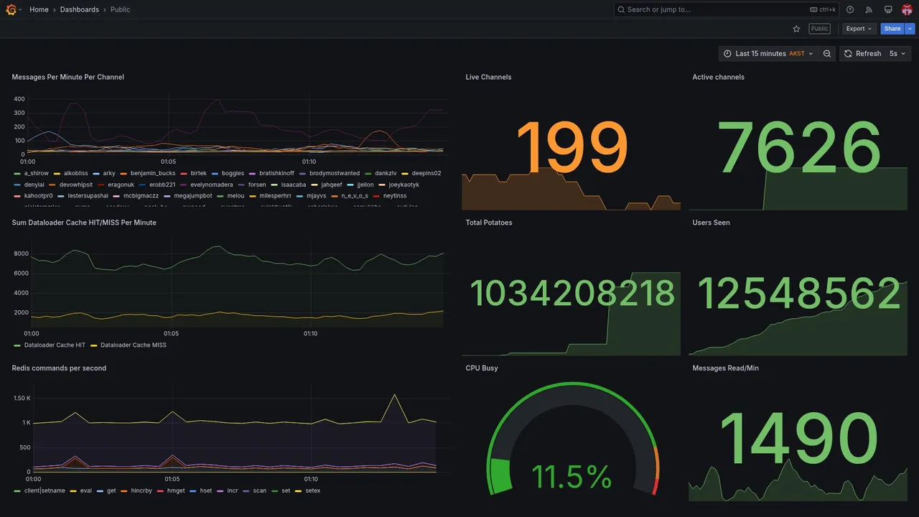The width and height of the screenshot is (919, 517).
Task: Expand the menu chevron beside Grafana logo
Action: pyautogui.click(x=20, y=9)
